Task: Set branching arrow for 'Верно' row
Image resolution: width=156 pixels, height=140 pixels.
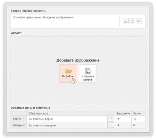Action: click(118, 119)
